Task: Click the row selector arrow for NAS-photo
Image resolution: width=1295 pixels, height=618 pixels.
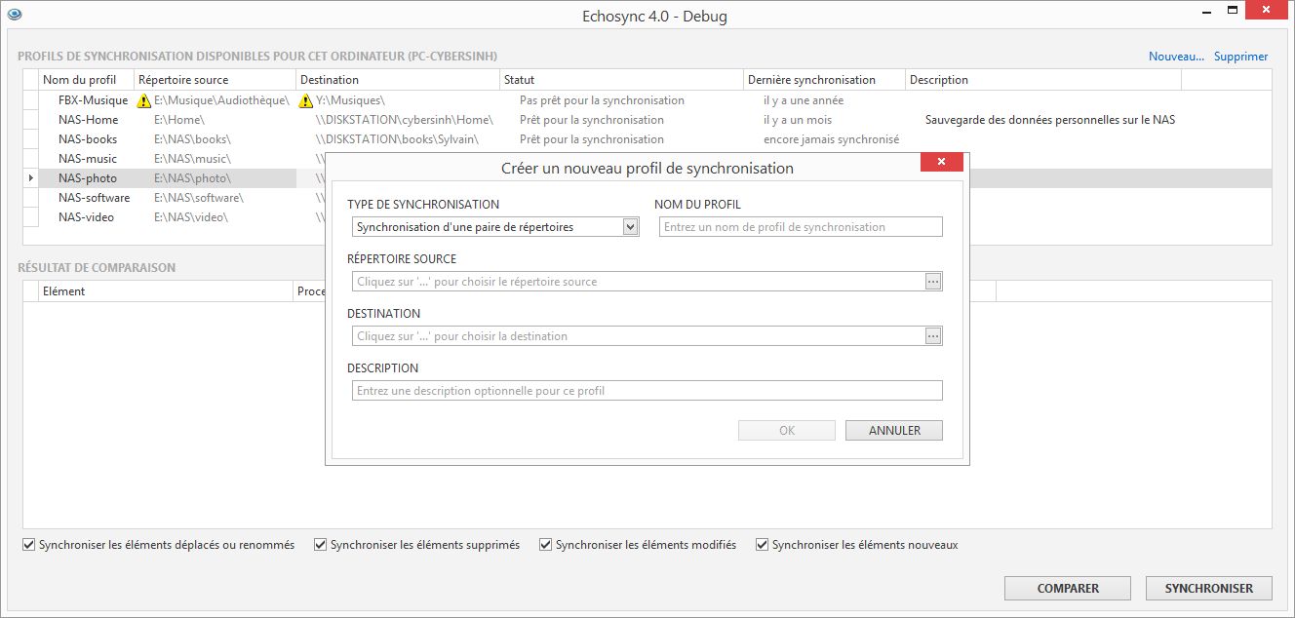Action: (x=30, y=178)
